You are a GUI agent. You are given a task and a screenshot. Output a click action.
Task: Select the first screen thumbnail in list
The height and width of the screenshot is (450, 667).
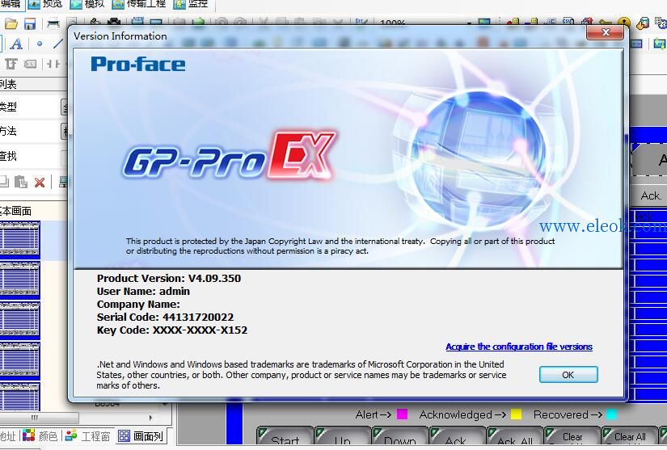coord(19,240)
